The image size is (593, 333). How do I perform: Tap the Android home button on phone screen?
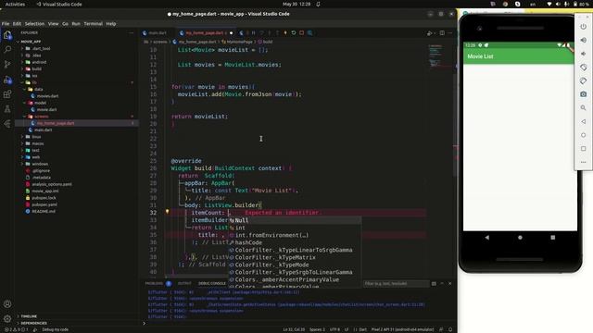tap(520, 238)
